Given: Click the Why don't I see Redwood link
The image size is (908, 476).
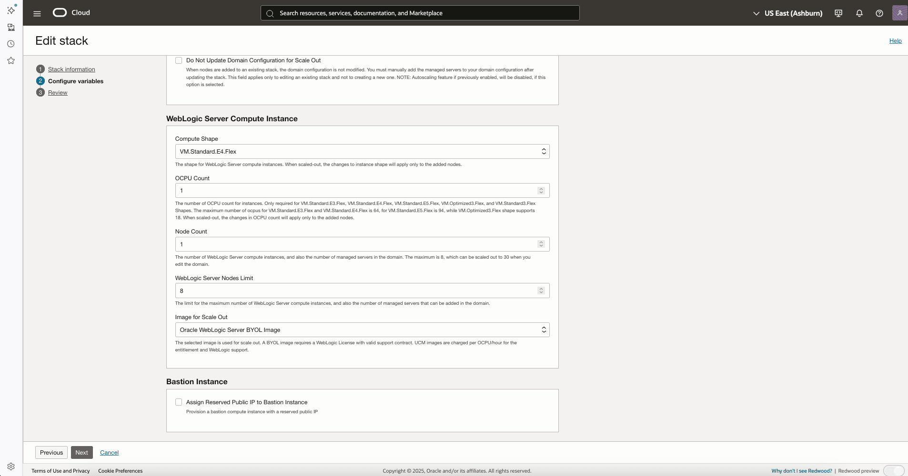Looking at the screenshot, I should 802,471.
